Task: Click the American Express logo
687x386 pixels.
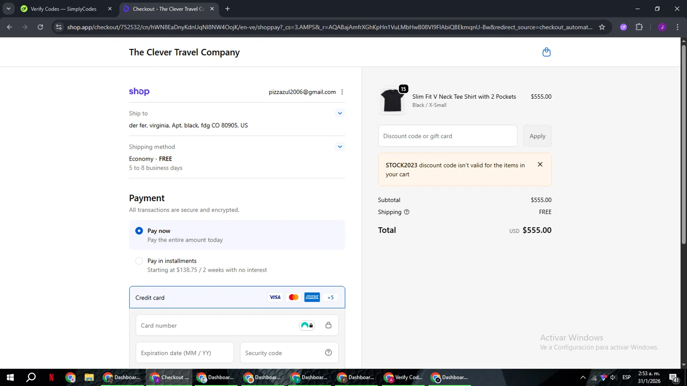Action: (312, 297)
